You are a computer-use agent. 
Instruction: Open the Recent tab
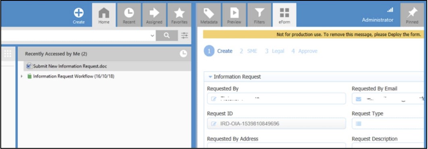coord(129,15)
